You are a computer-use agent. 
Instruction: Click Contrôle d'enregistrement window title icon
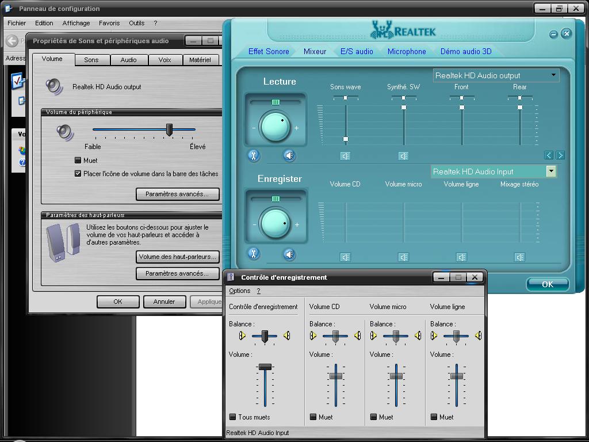coord(231,277)
